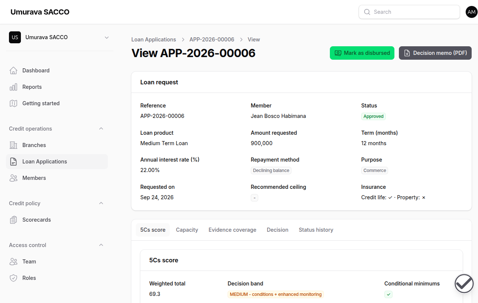Open the Umurava SACCO tenant dropdown

(60, 37)
